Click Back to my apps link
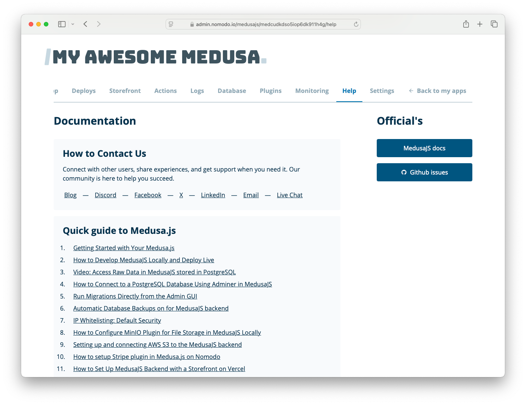The width and height of the screenshot is (526, 405). coord(438,91)
